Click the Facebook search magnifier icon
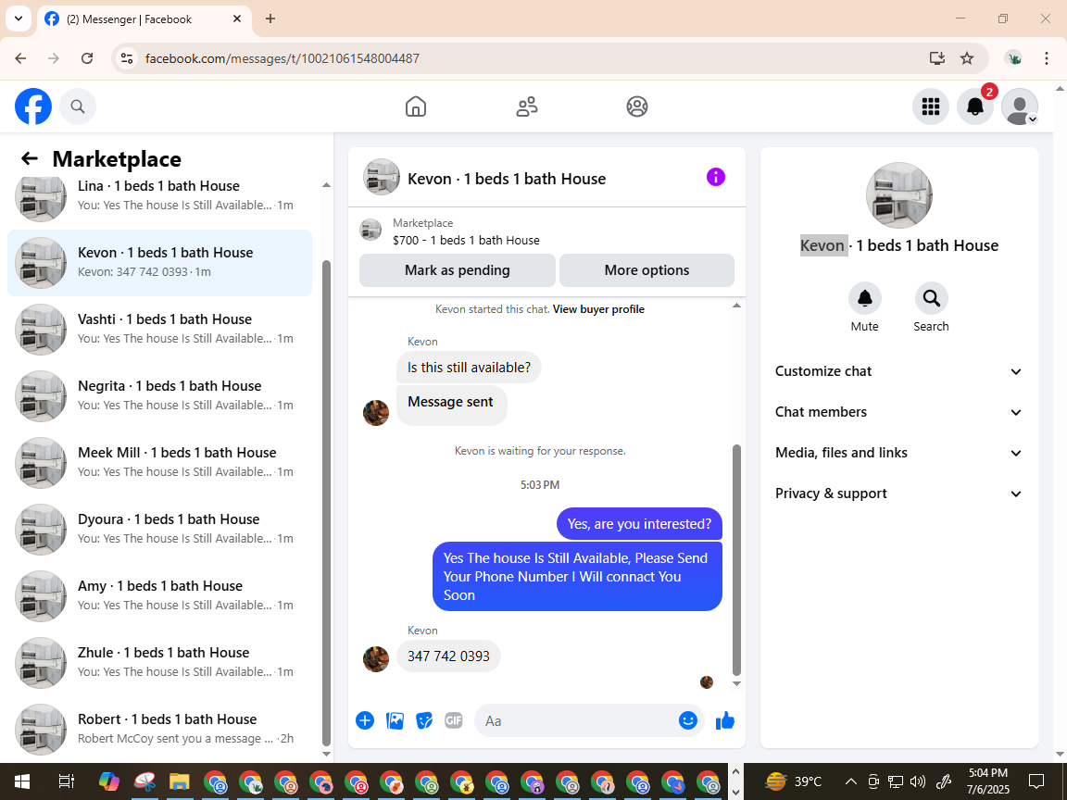 click(x=78, y=106)
